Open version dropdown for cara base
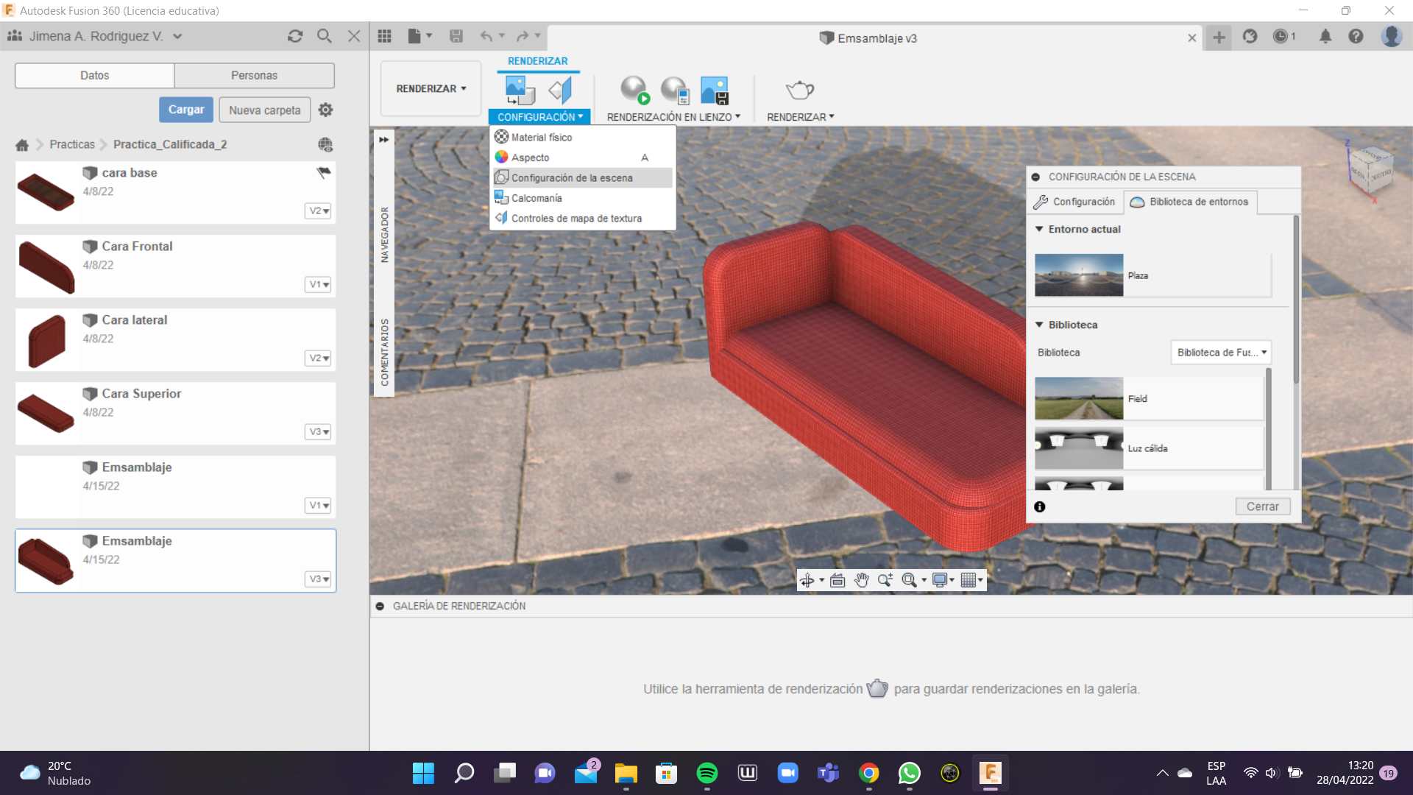This screenshot has width=1413, height=795. [318, 211]
